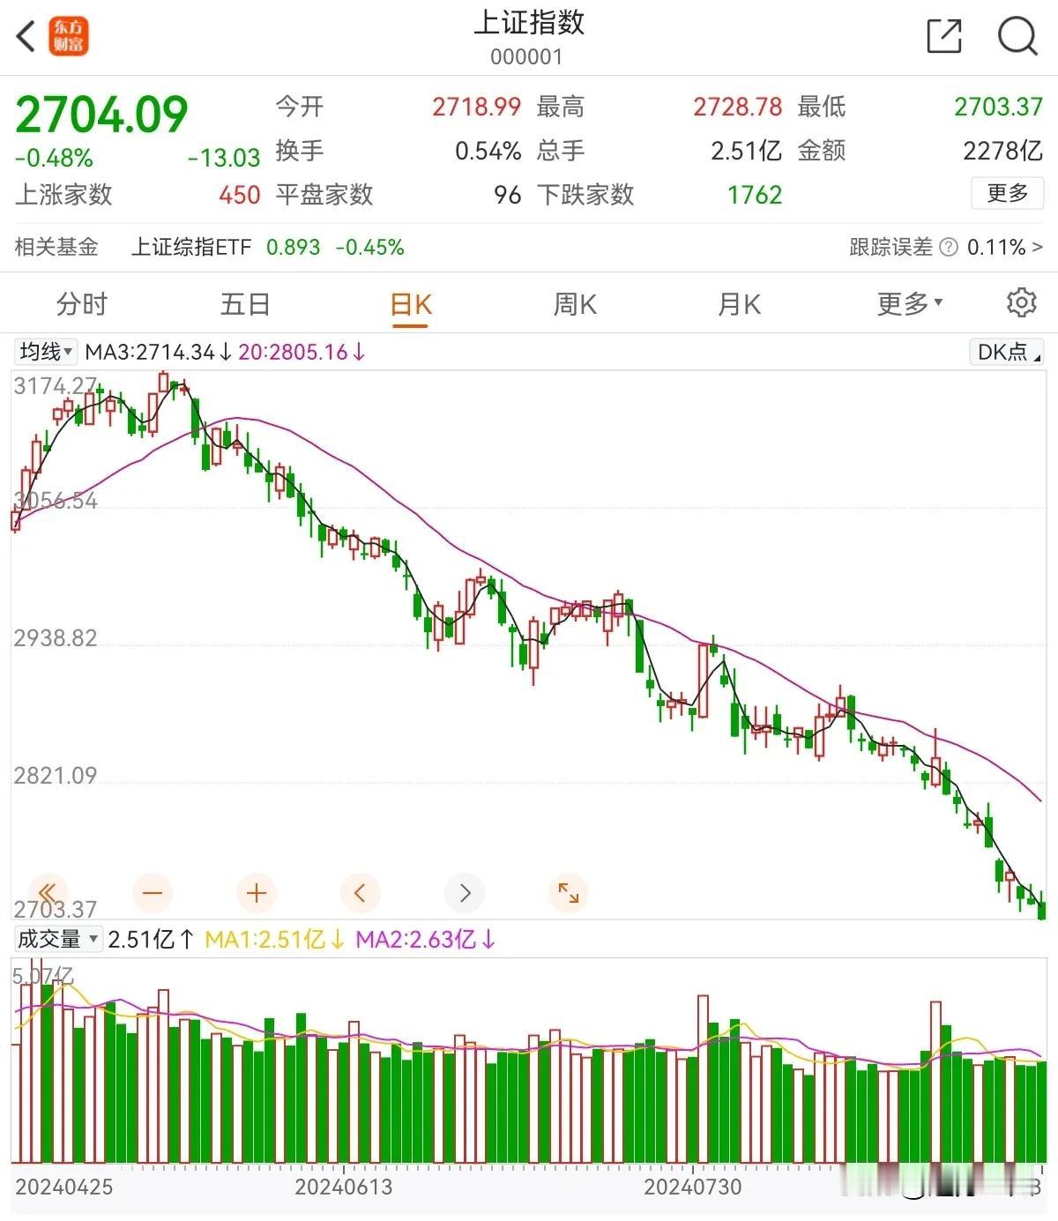This screenshot has width=1058, height=1221.
Task: Select the 月K tab
Action: point(739,304)
